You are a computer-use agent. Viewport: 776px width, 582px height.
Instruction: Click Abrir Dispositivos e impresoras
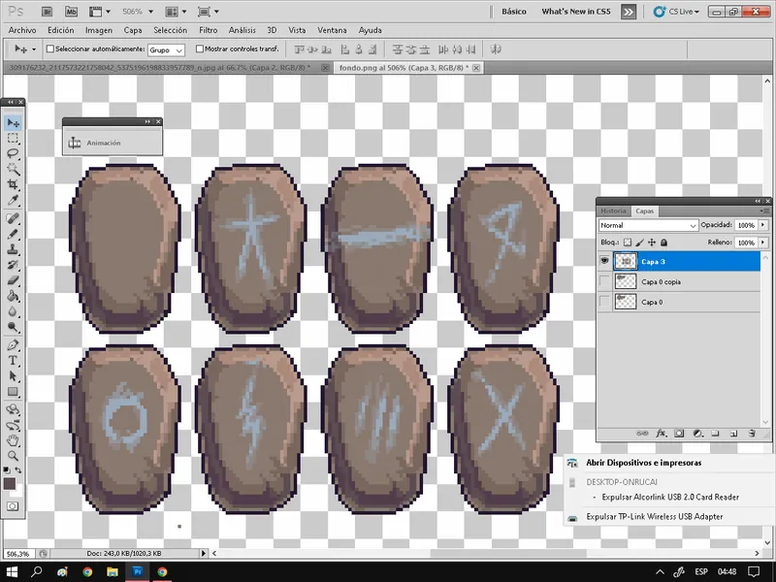point(643,463)
